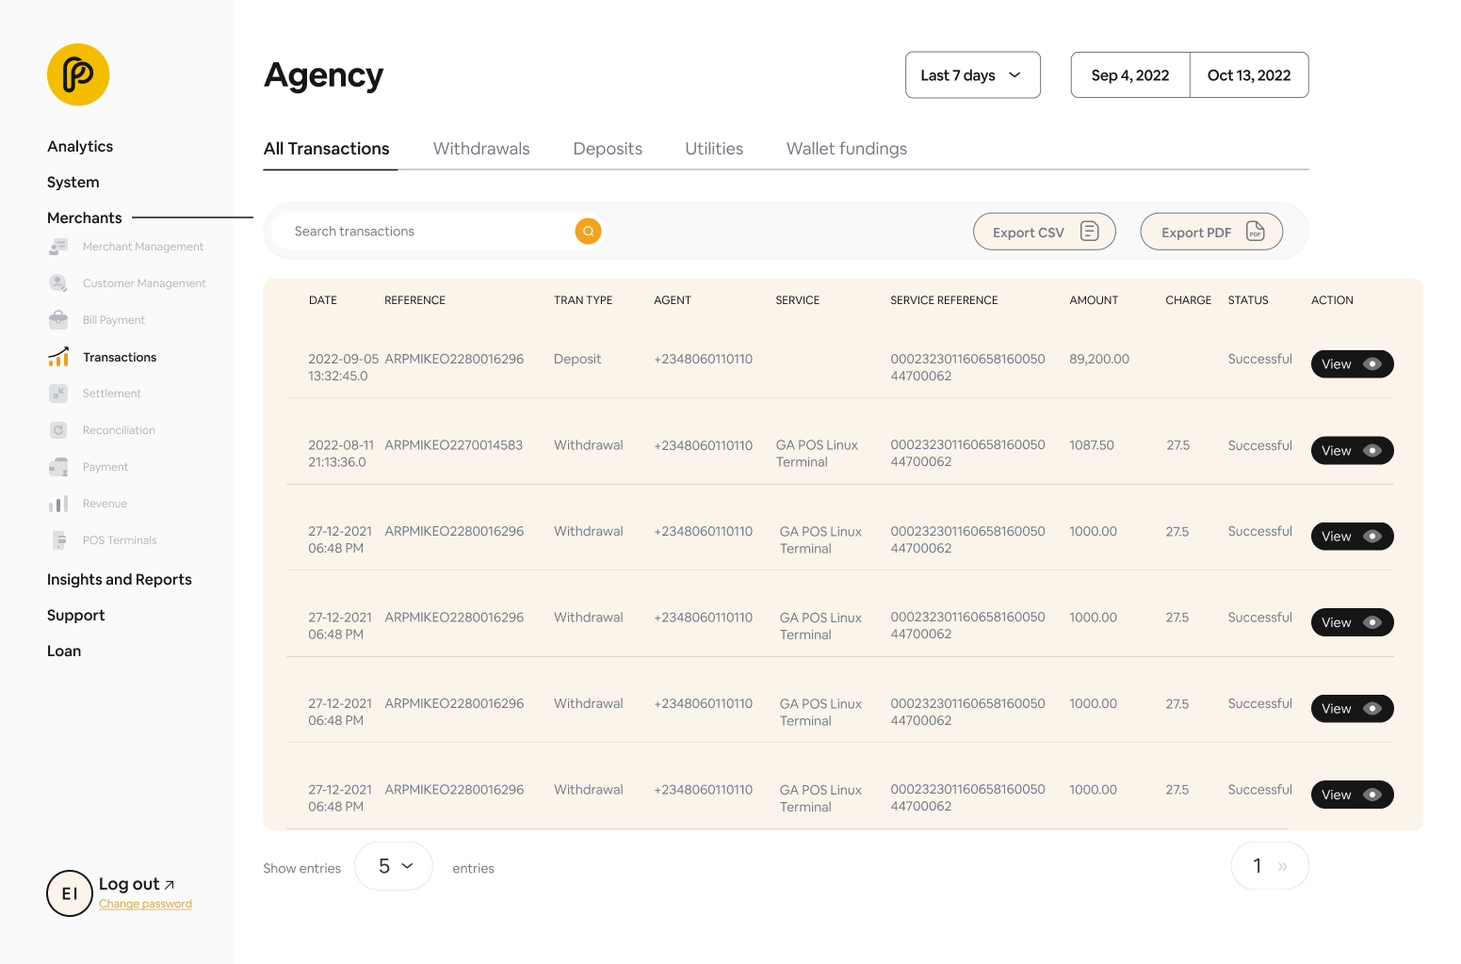Click the Deposit transaction type cell
Viewport: 1461px width, 964px height.
[x=577, y=359]
